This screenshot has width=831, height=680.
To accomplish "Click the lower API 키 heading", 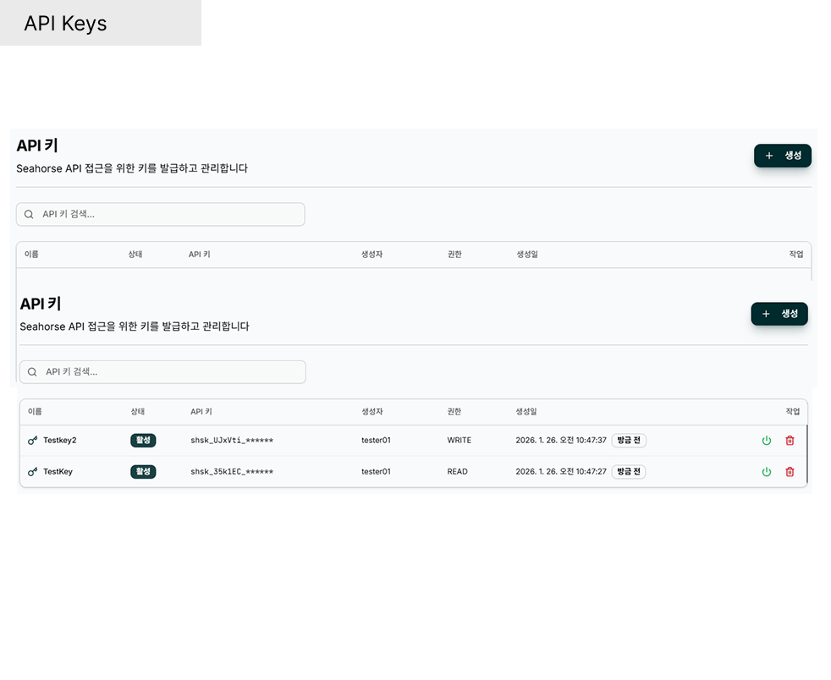I will [x=41, y=304].
